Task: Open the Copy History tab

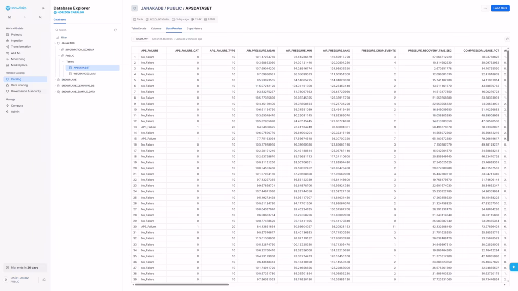Action: [194, 28]
